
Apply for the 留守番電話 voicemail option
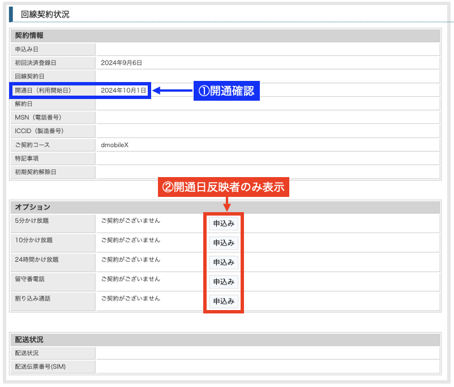pos(223,281)
